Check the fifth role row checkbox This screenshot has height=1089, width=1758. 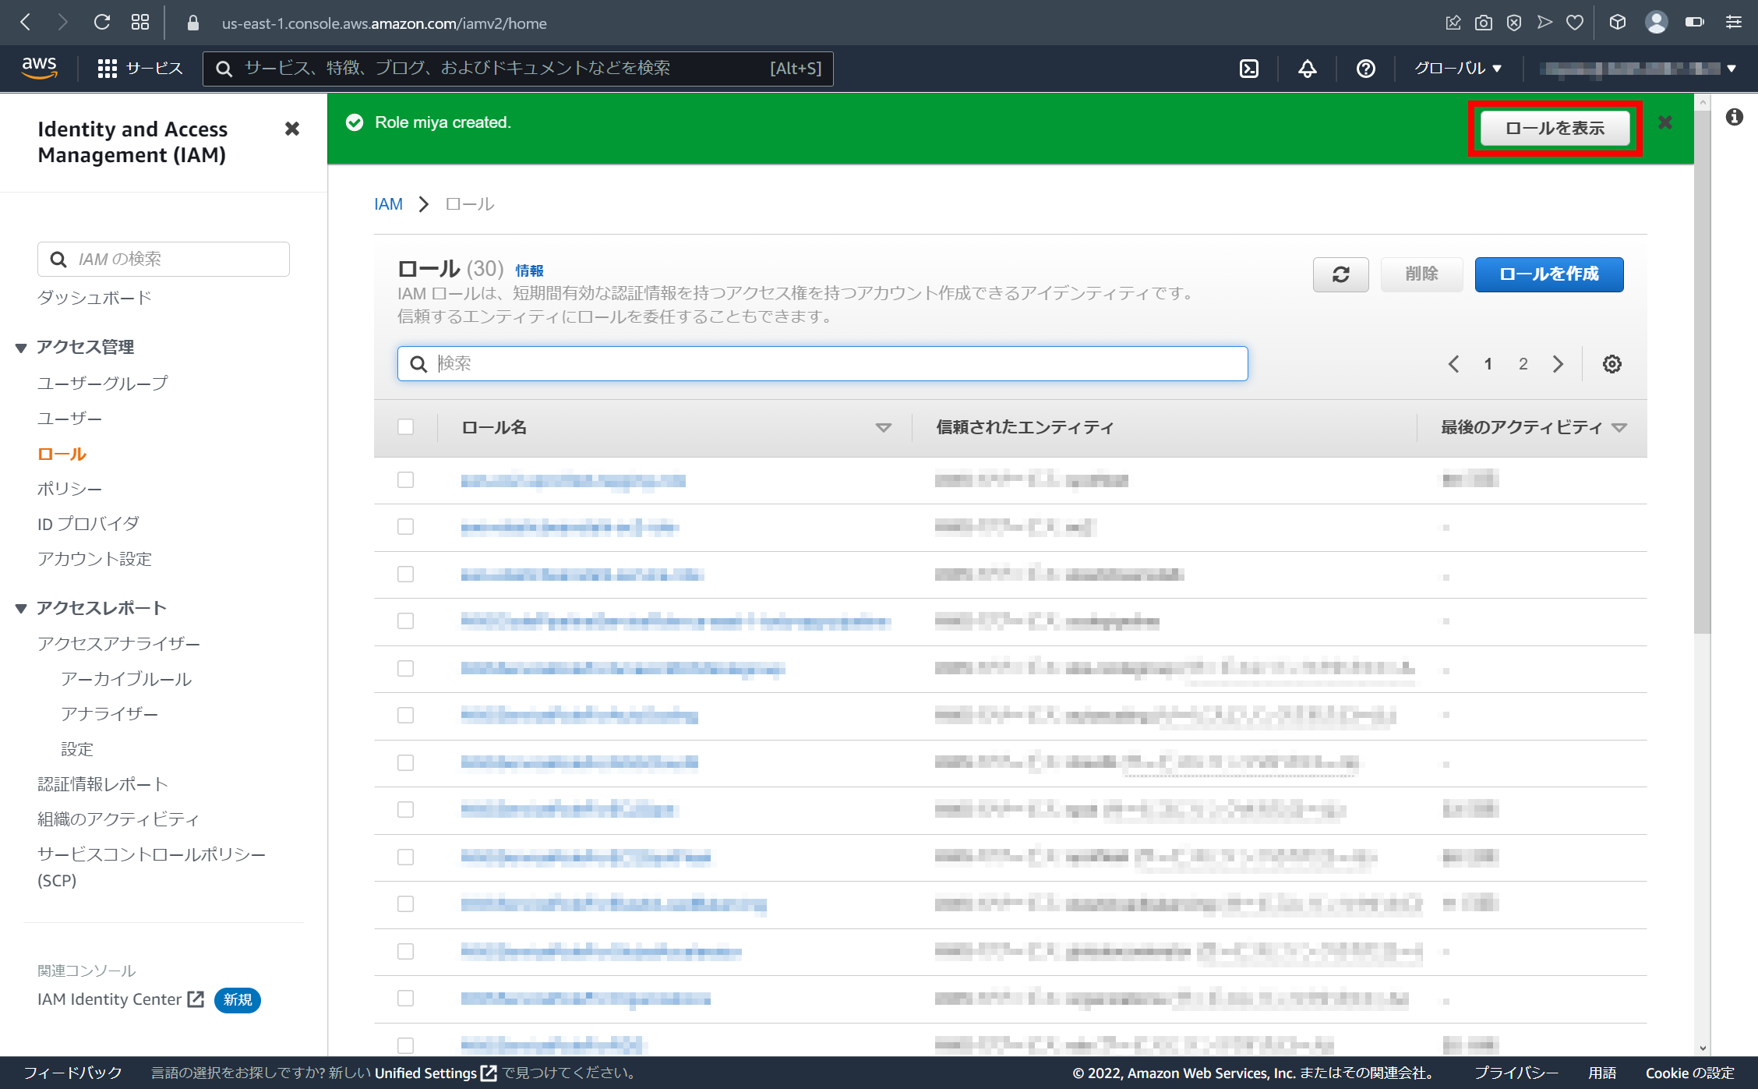[405, 668]
